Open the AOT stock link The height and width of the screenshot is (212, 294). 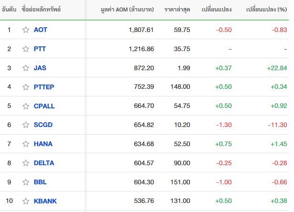(40, 30)
